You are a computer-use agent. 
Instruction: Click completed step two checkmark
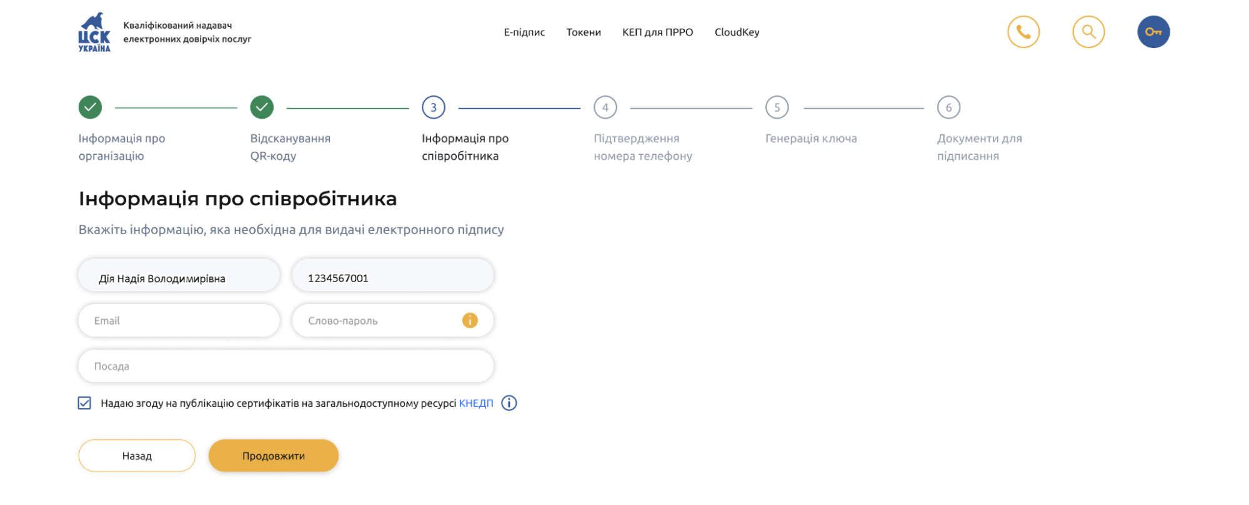(262, 107)
